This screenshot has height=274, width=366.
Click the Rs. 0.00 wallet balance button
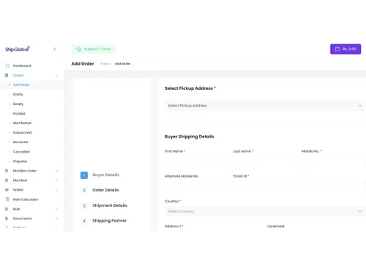tap(346, 49)
